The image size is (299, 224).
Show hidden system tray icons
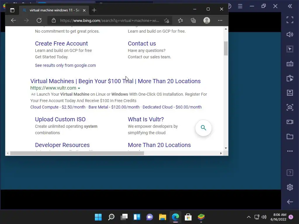[x=249, y=217]
